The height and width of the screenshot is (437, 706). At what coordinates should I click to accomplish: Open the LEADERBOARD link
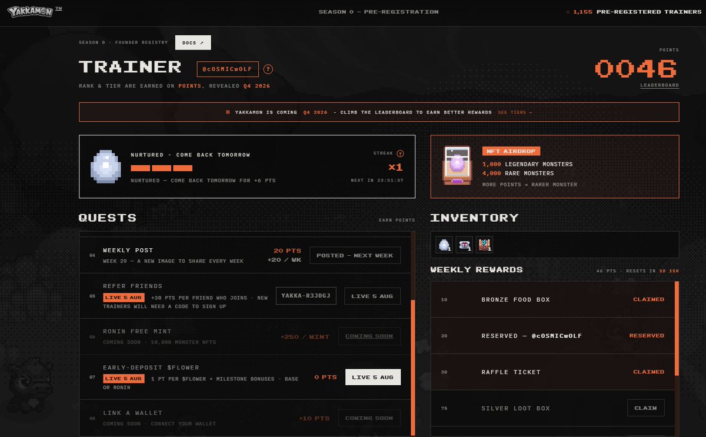(660, 85)
